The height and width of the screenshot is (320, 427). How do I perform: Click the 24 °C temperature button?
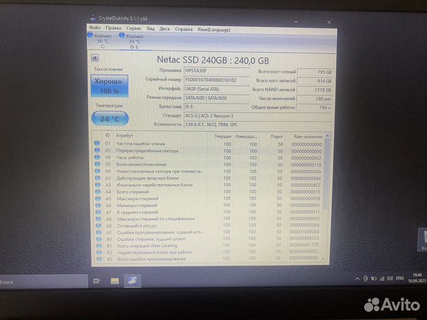(110, 119)
